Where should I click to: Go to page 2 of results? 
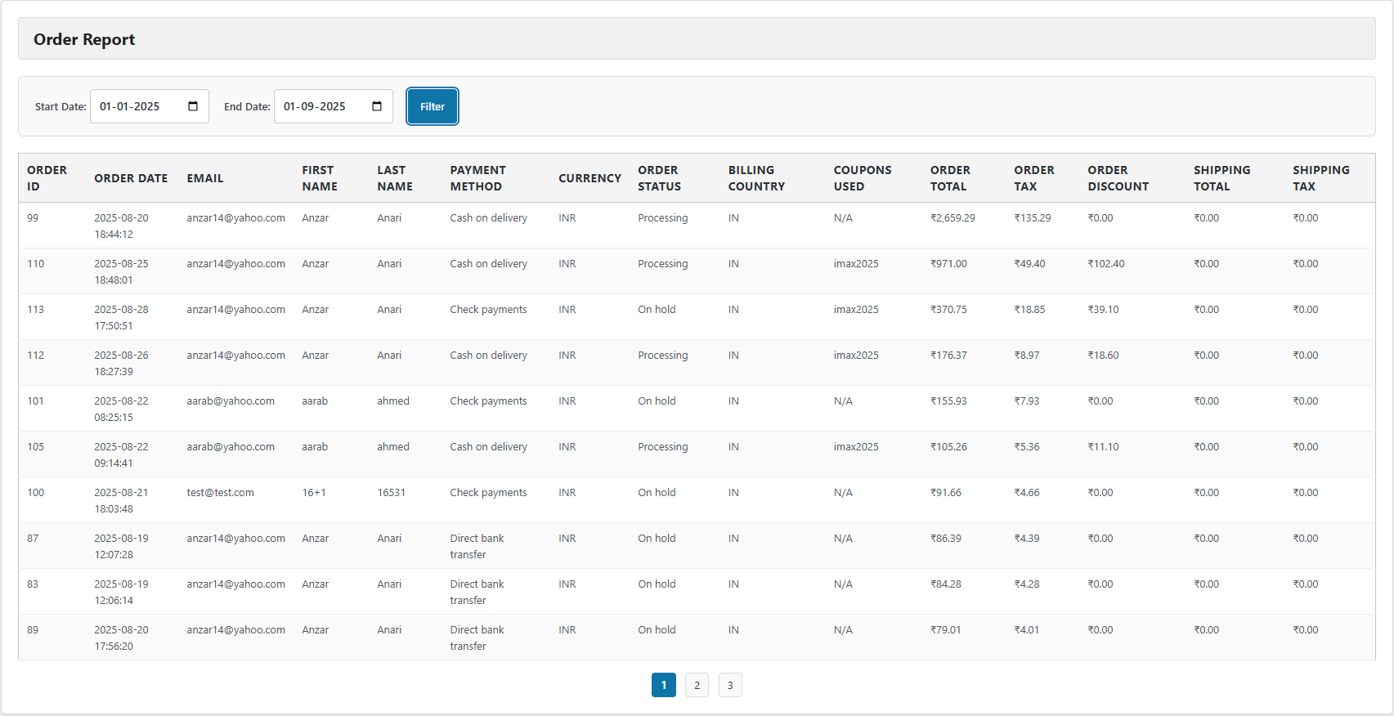(x=697, y=685)
